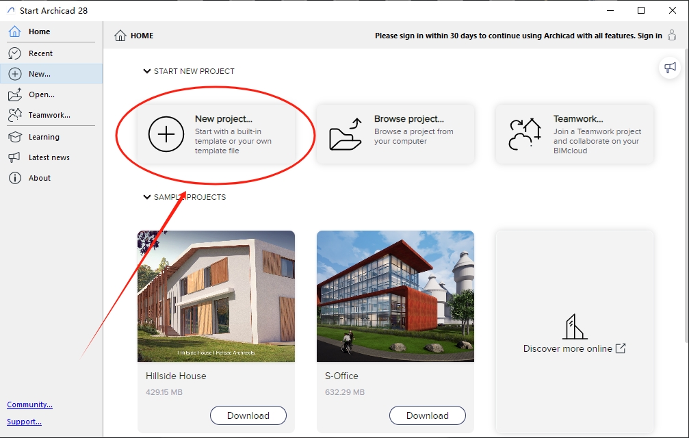The image size is (689, 438).
Task: Download the Hillside House sample
Action: 248,415
